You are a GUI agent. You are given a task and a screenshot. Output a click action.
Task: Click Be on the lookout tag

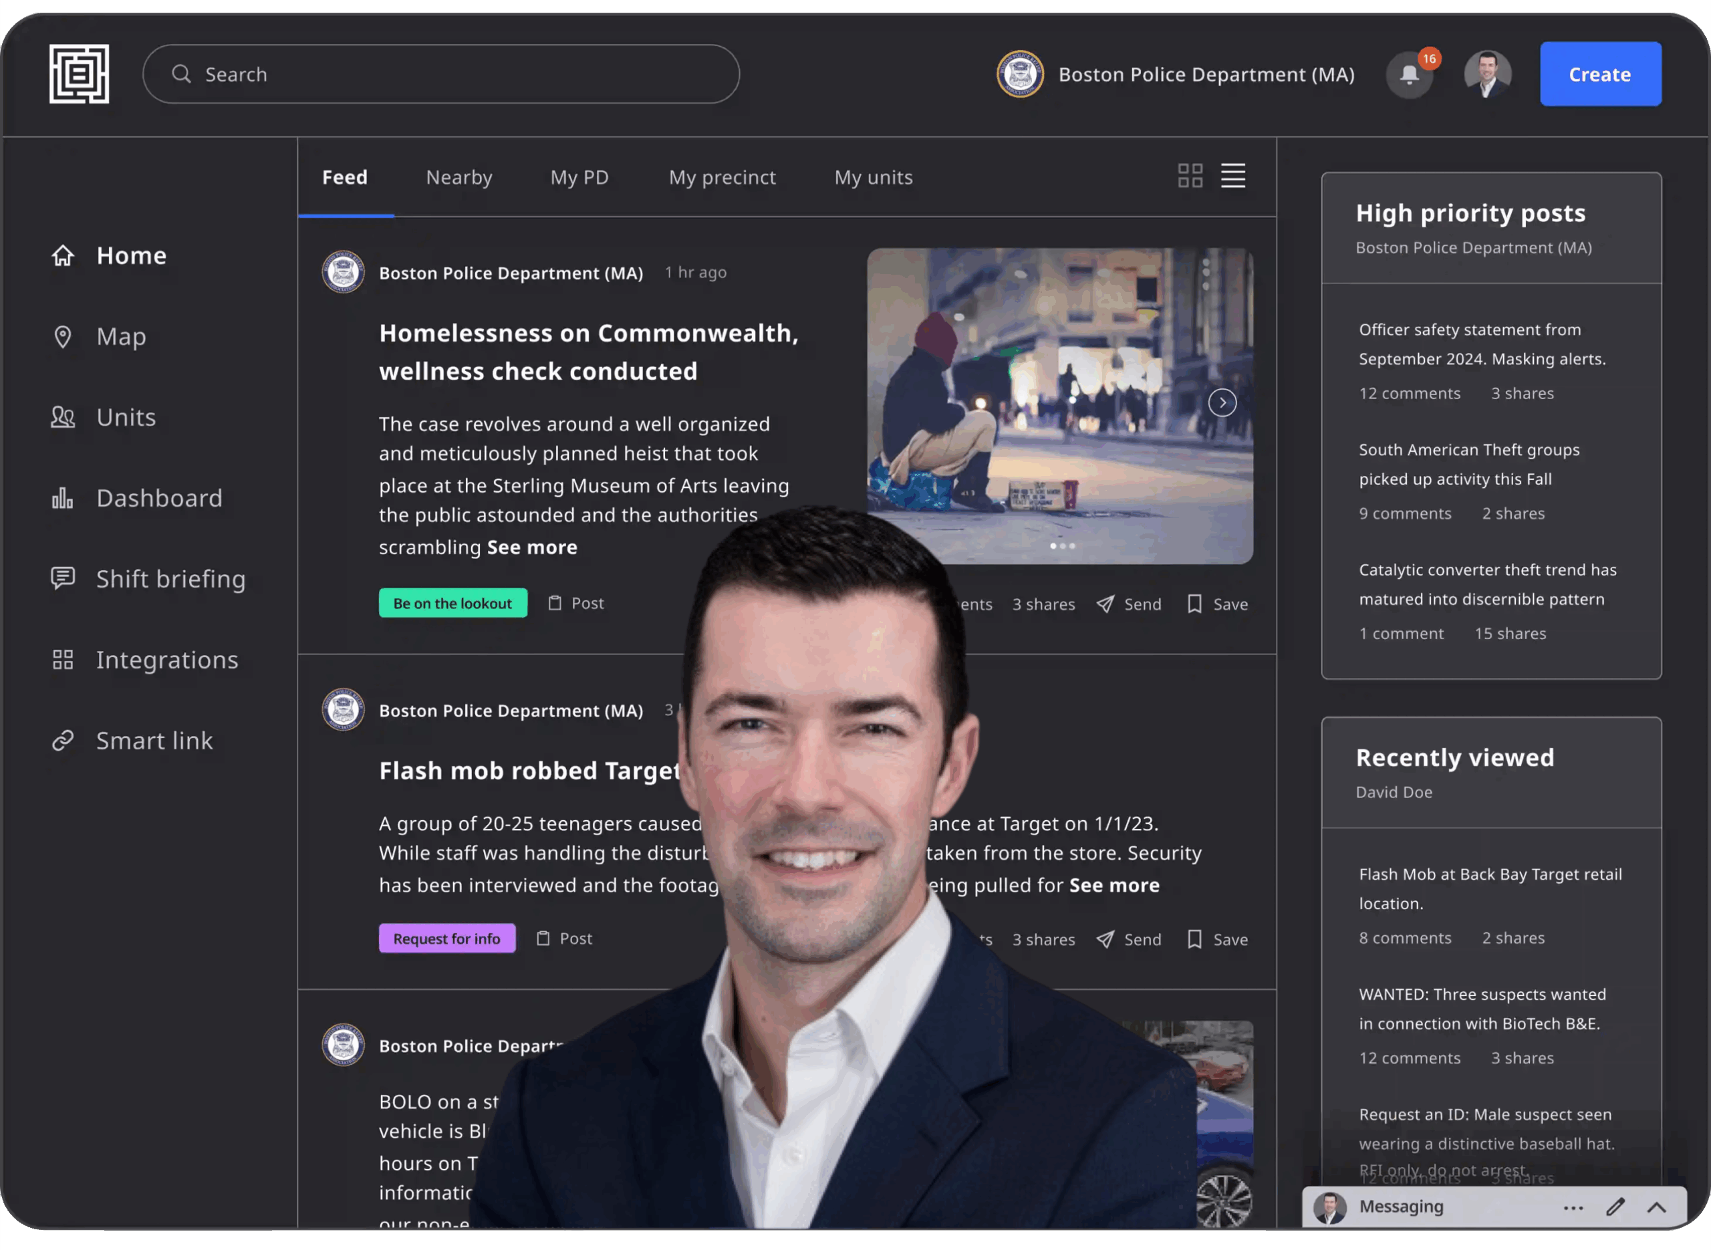(453, 604)
